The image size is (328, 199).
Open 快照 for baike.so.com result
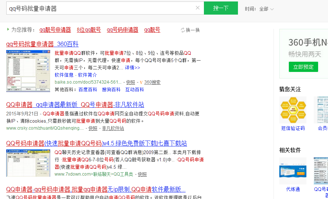(x=131, y=82)
